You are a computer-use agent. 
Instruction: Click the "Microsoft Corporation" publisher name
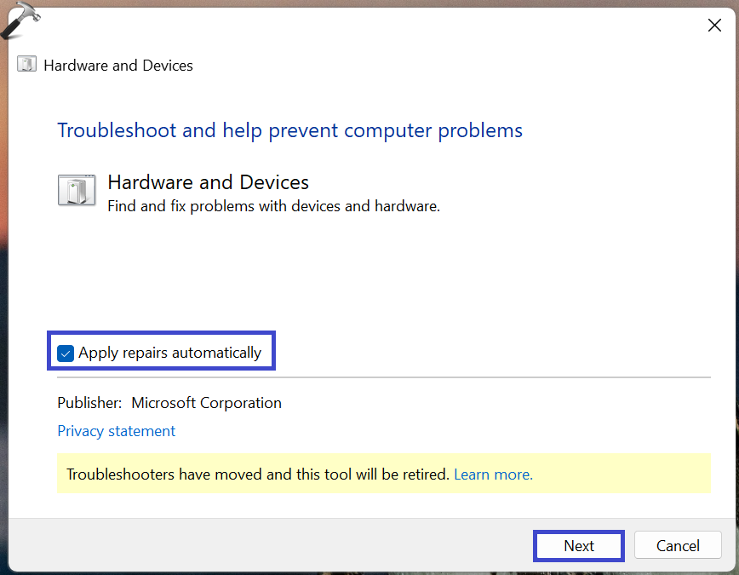pos(206,403)
